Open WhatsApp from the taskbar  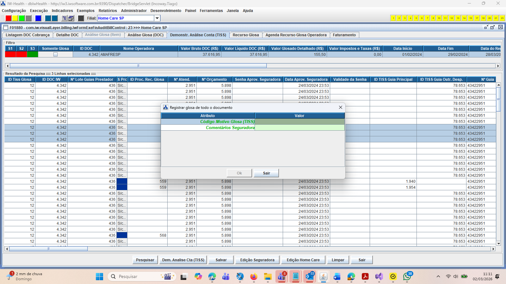click(407, 277)
